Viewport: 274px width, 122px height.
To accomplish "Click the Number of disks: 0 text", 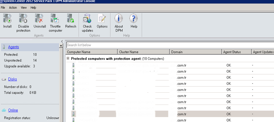I will (18, 87).
